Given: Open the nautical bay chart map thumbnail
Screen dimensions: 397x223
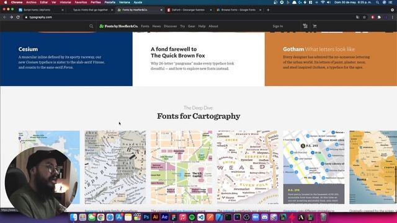Looking at the screenshot, I should pyautogui.click(x=115, y=167).
